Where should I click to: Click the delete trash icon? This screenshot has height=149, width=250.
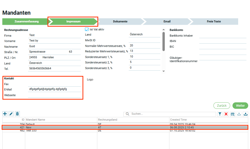coord(17,114)
